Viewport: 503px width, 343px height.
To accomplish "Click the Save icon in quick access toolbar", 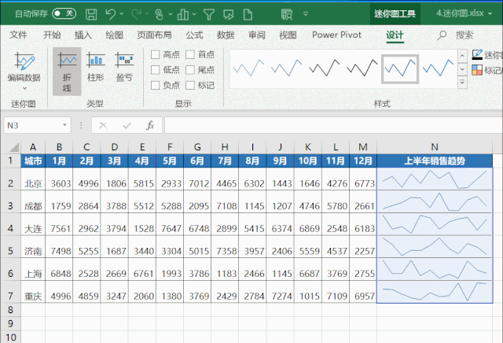I will coord(91,14).
